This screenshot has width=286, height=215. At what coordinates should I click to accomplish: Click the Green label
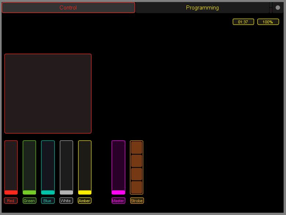[29, 201]
